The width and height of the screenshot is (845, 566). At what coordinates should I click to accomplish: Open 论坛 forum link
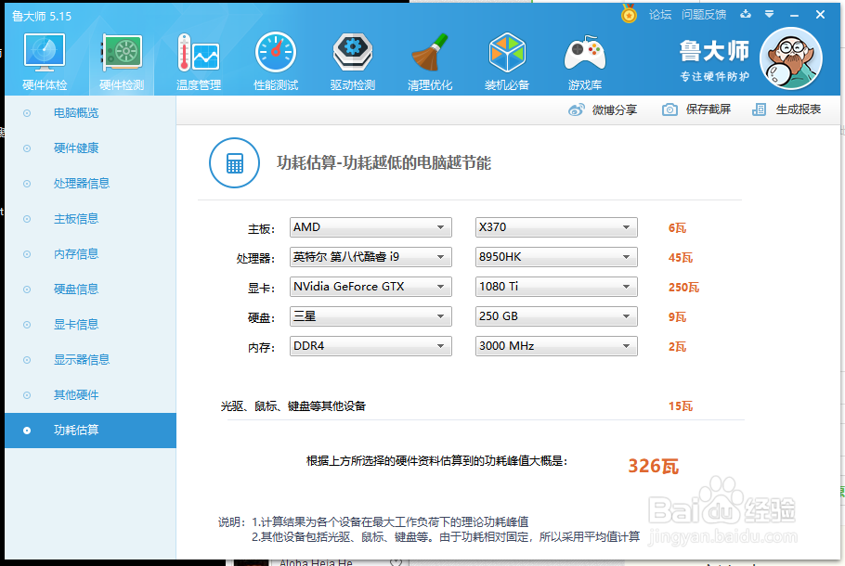pyautogui.click(x=660, y=15)
